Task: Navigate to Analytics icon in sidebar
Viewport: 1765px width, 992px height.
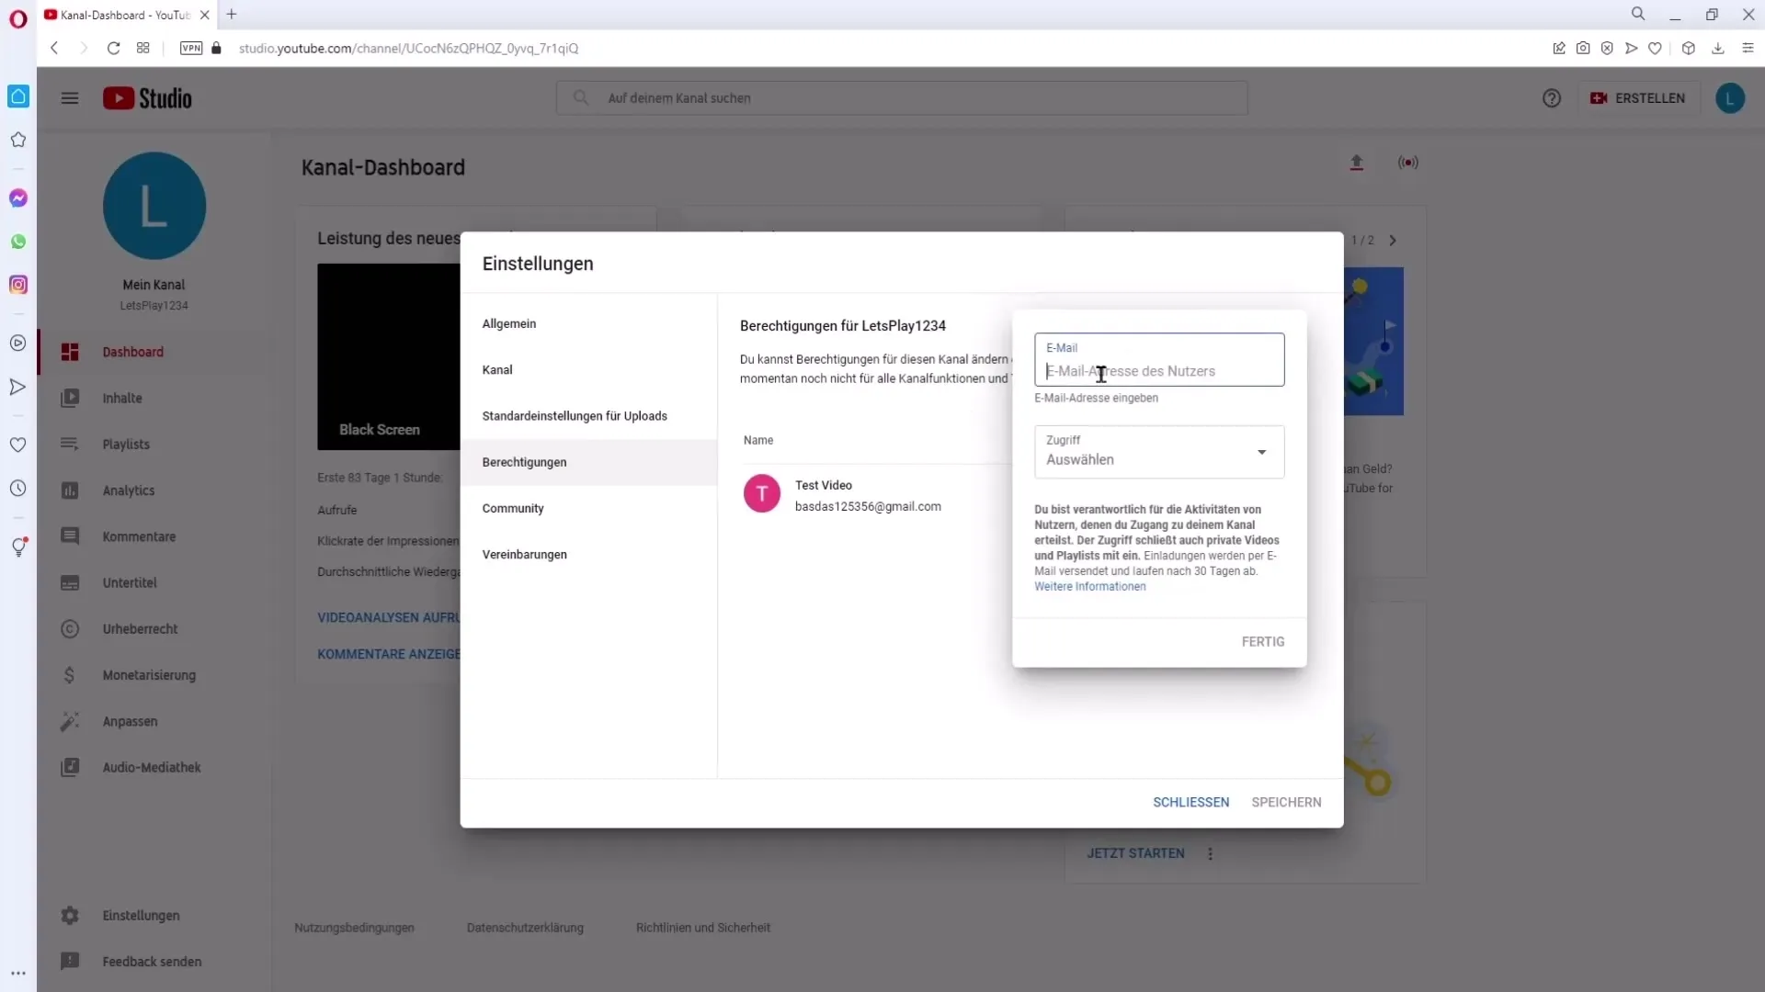Action: click(69, 490)
